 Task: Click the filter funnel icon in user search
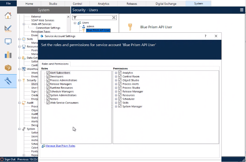click(x=75, y=18)
